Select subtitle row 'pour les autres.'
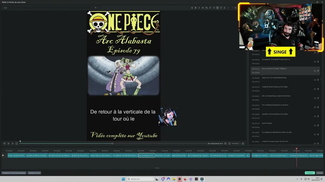Viewport: 325px width, 182px height. click(285, 125)
